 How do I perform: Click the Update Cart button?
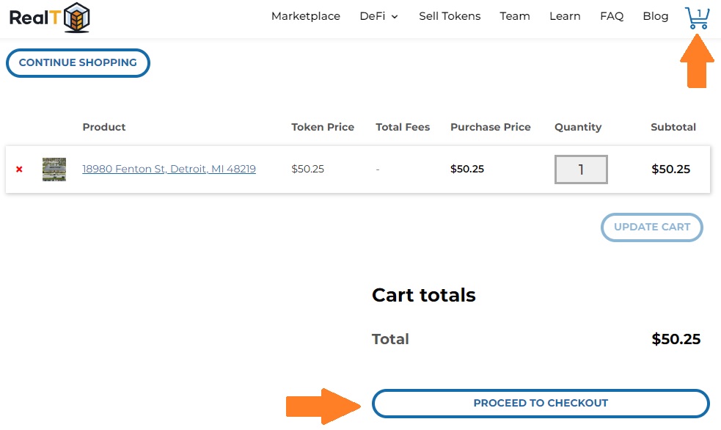pos(651,227)
